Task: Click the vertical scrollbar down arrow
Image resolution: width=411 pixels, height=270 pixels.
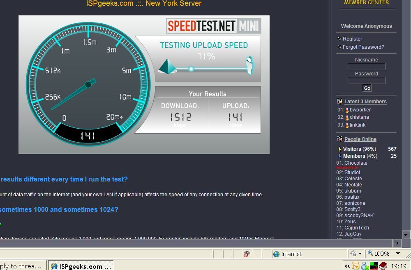Action: click(x=406, y=234)
